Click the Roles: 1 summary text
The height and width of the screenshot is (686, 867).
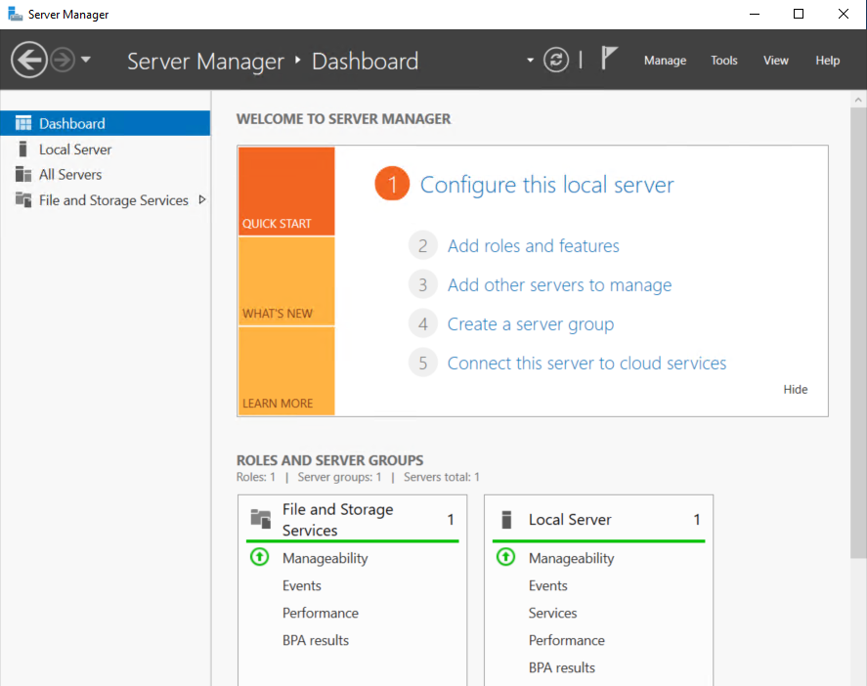[x=255, y=477]
